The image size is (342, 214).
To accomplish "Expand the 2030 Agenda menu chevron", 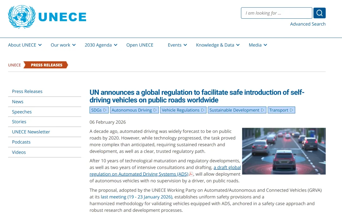I will (116, 45).
